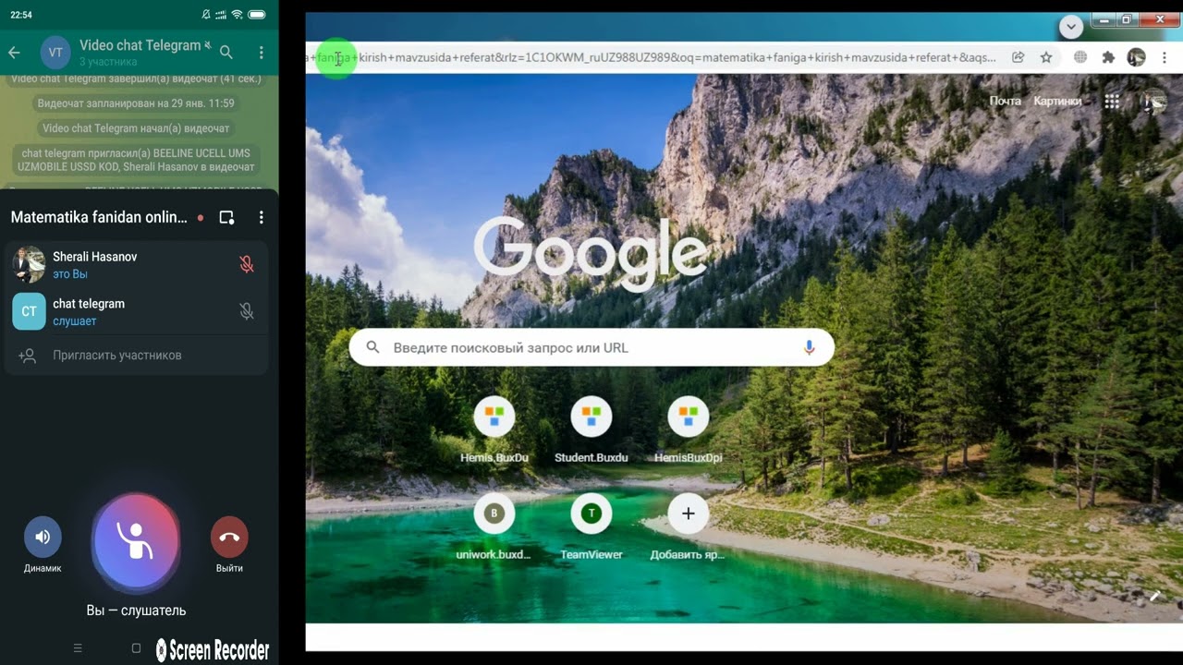Tap the picture-in-picture icon of video chat
This screenshot has width=1183, height=665.
[226, 217]
